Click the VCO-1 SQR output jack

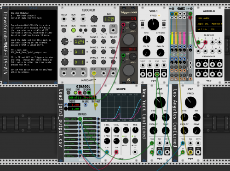click(x=164, y=74)
